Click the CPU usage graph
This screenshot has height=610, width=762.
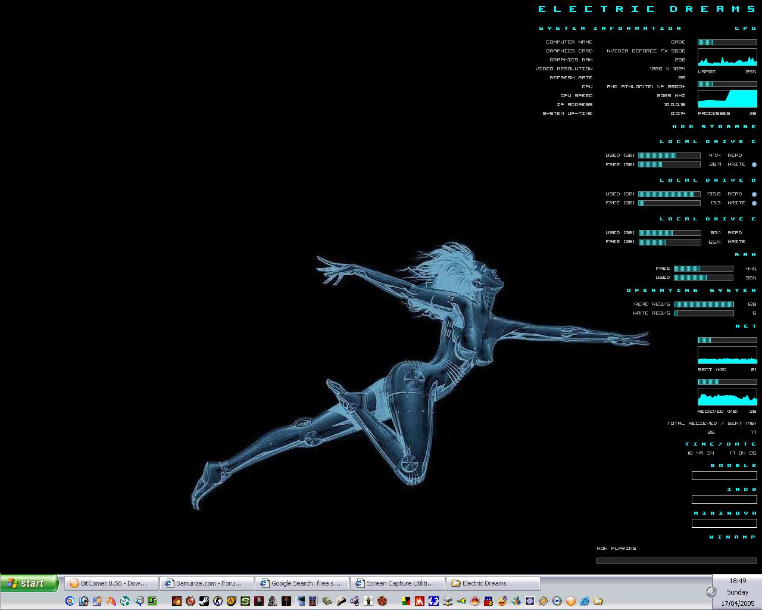[x=727, y=57]
